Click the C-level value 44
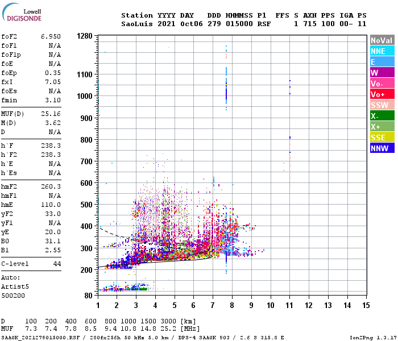The image size is (398, 341). (x=57, y=264)
